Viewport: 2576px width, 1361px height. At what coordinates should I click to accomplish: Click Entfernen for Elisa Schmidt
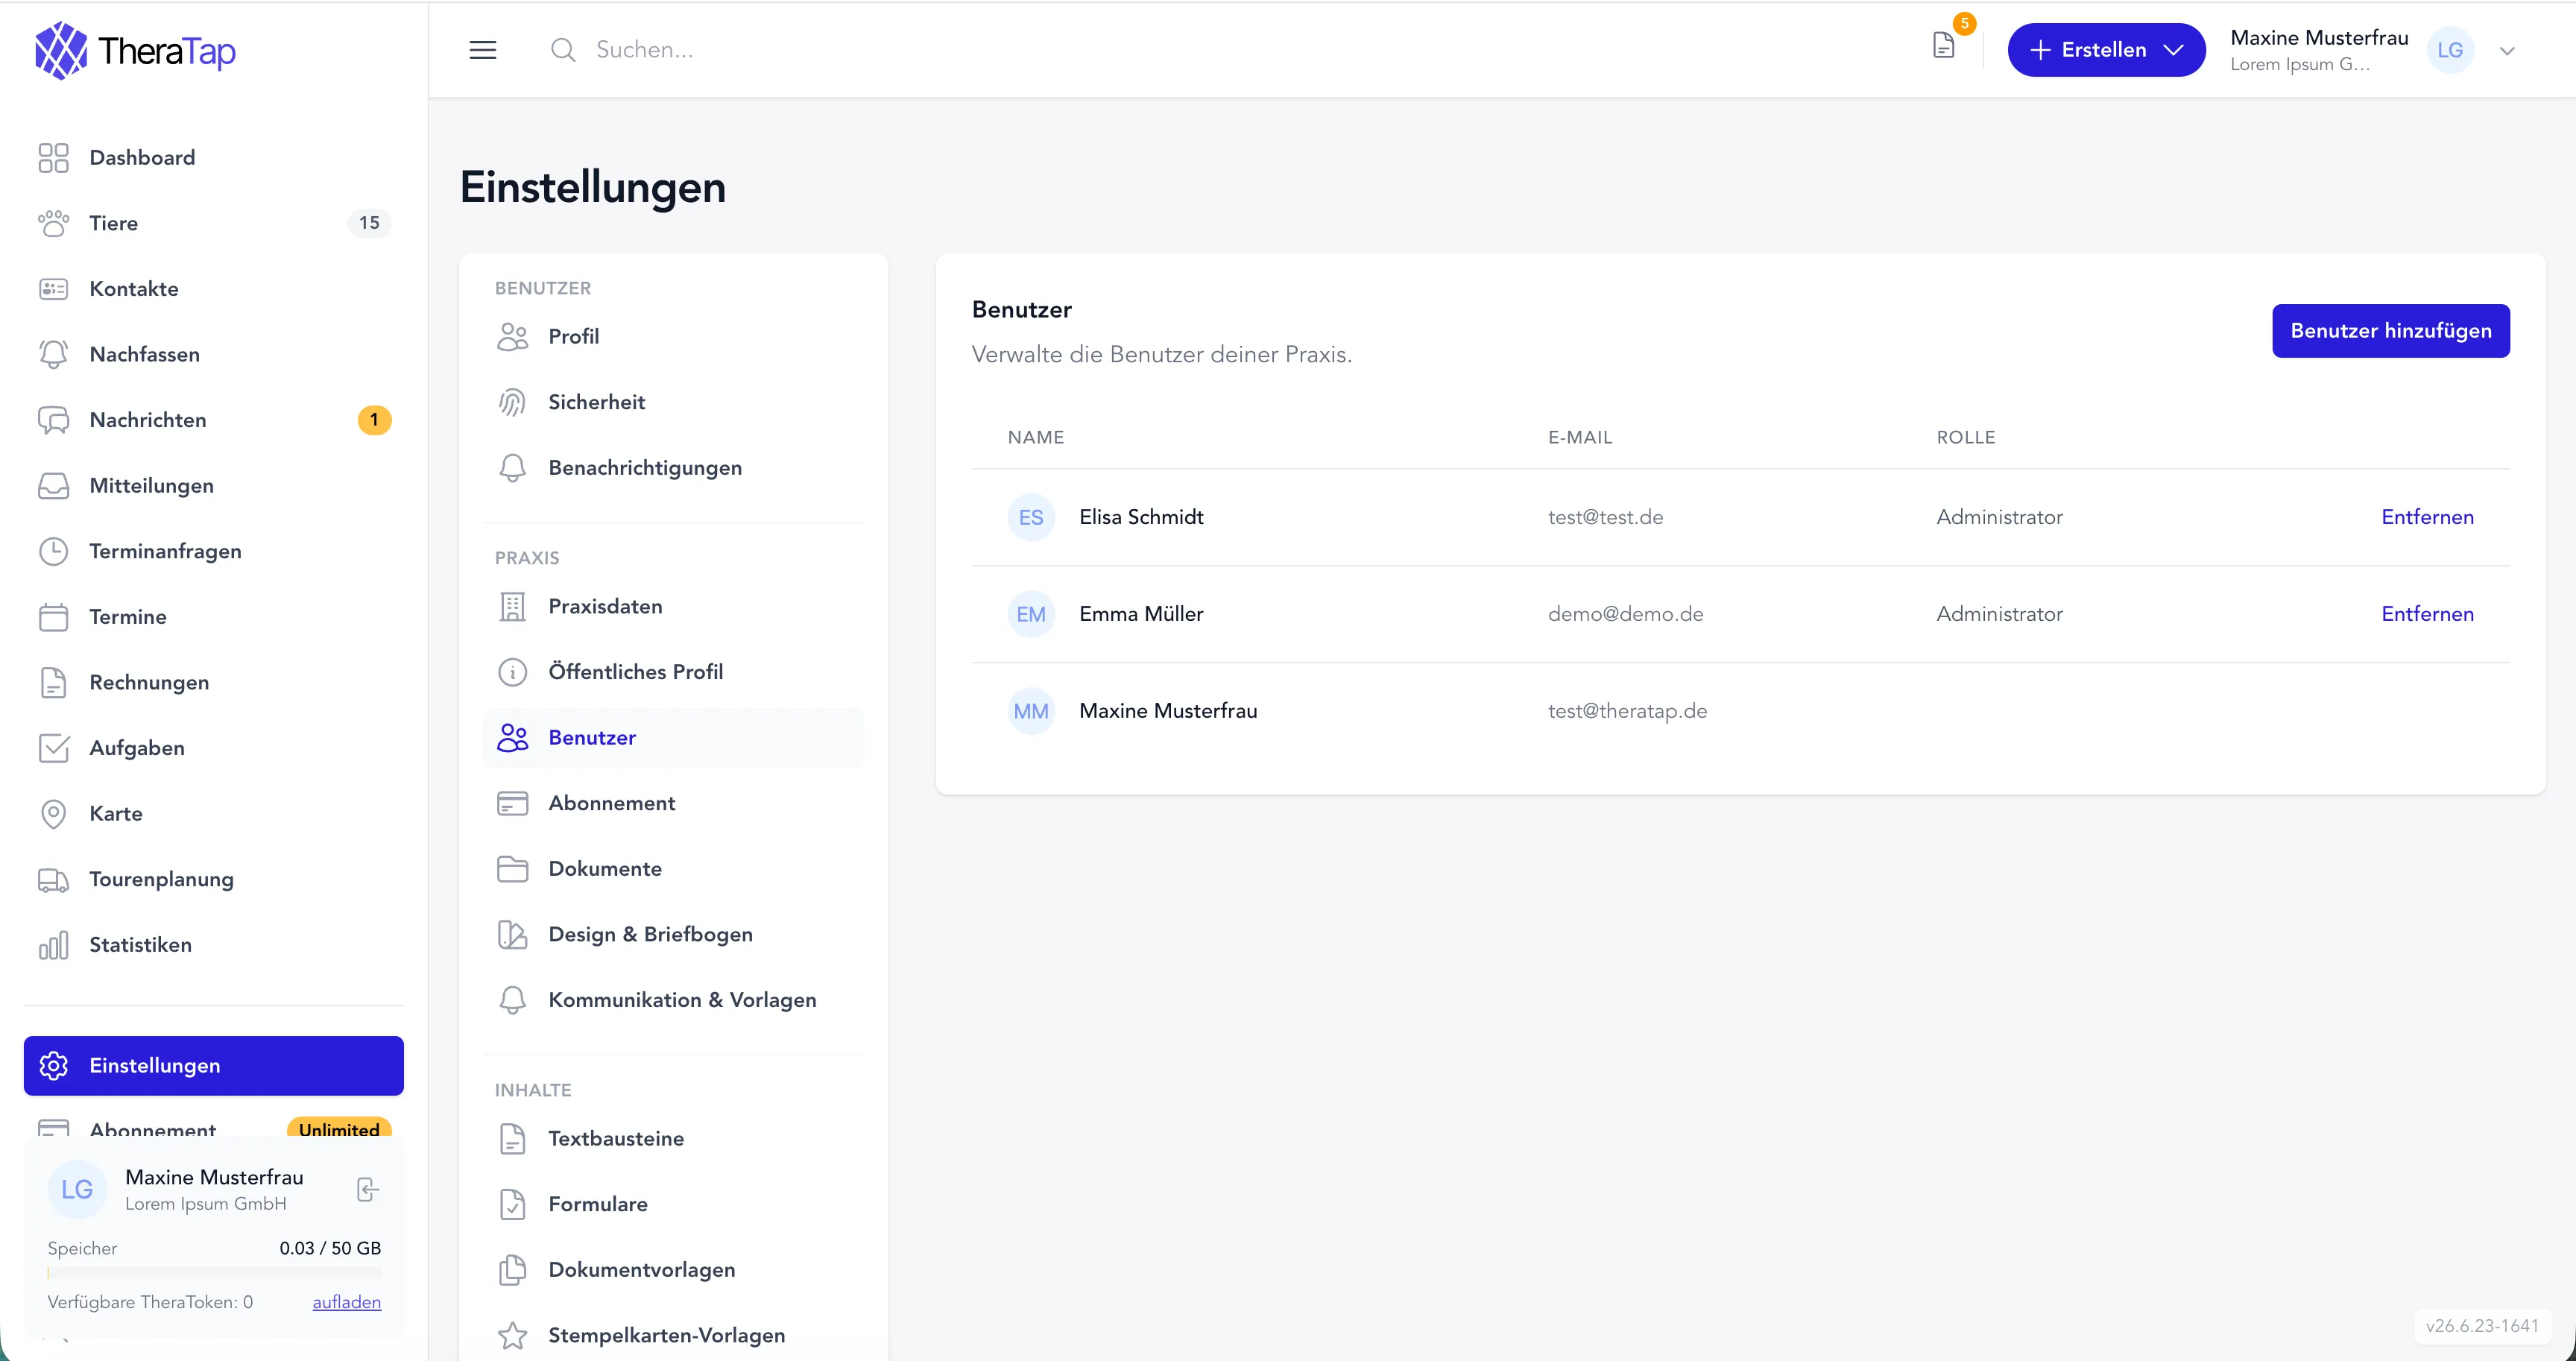click(x=2427, y=517)
